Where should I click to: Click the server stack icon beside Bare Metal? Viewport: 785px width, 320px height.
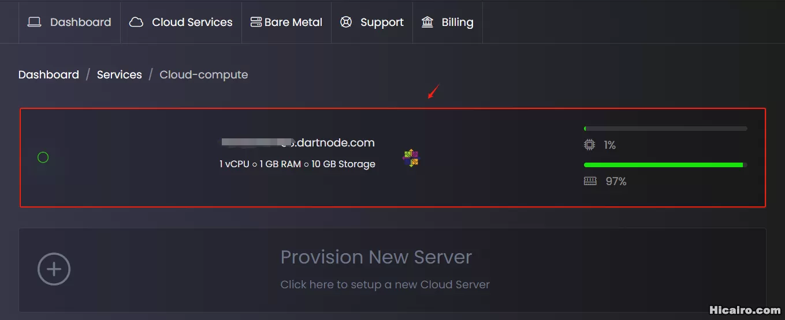click(x=256, y=22)
